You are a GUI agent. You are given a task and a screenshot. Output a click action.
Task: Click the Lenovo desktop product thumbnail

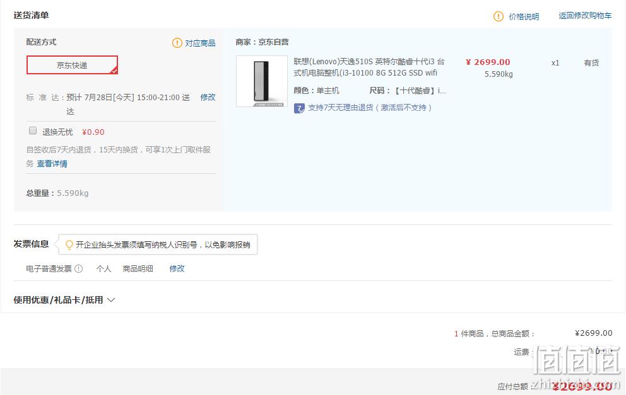pos(262,81)
